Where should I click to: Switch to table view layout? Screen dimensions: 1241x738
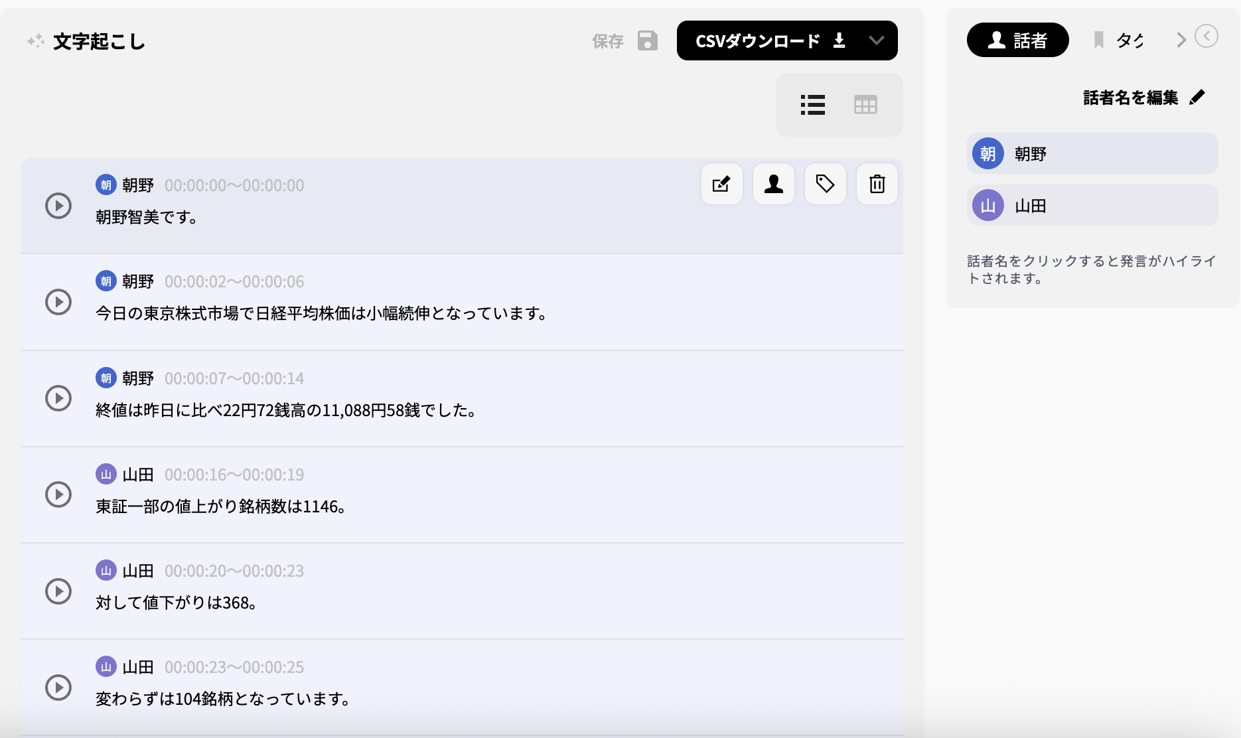pyautogui.click(x=866, y=105)
